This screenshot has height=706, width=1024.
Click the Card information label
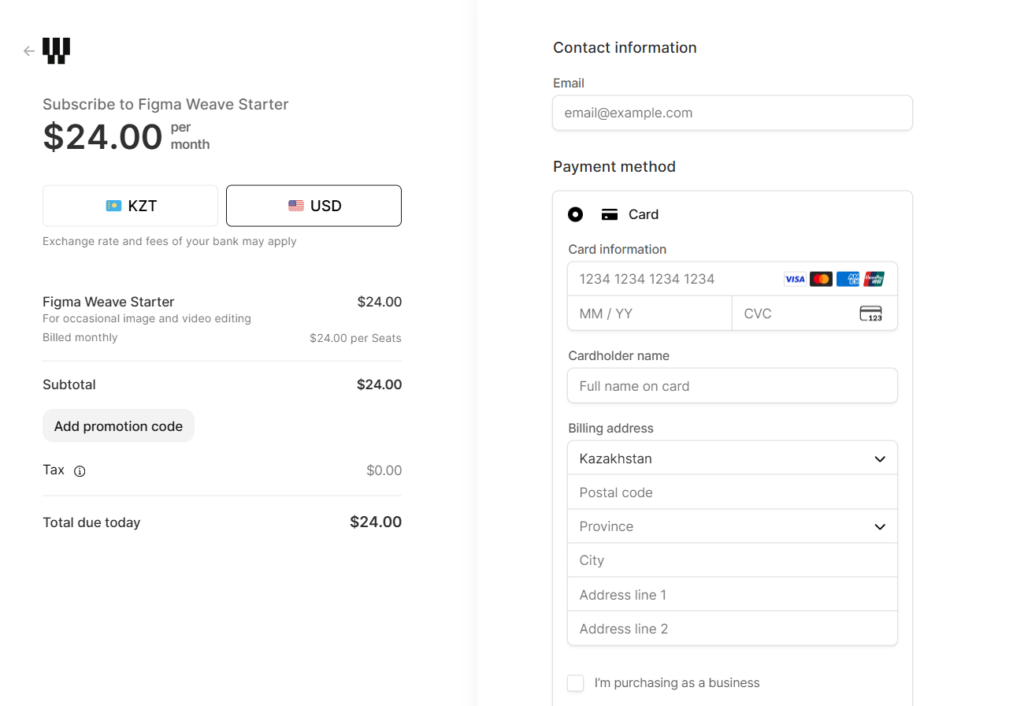[618, 249]
